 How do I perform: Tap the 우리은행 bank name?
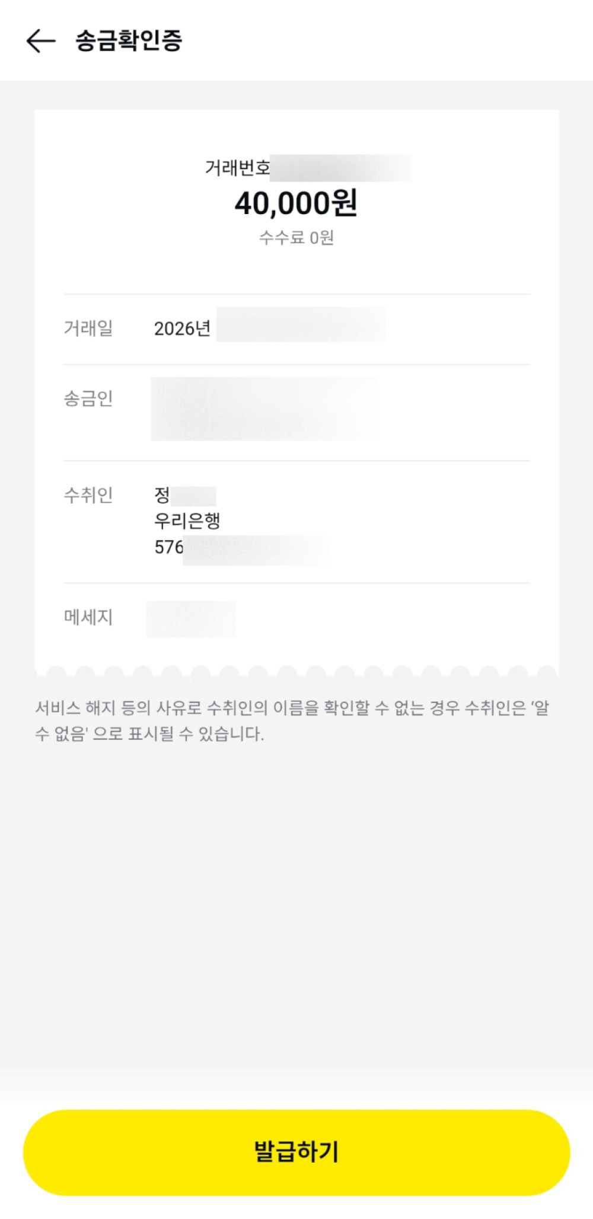pyautogui.click(x=187, y=521)
